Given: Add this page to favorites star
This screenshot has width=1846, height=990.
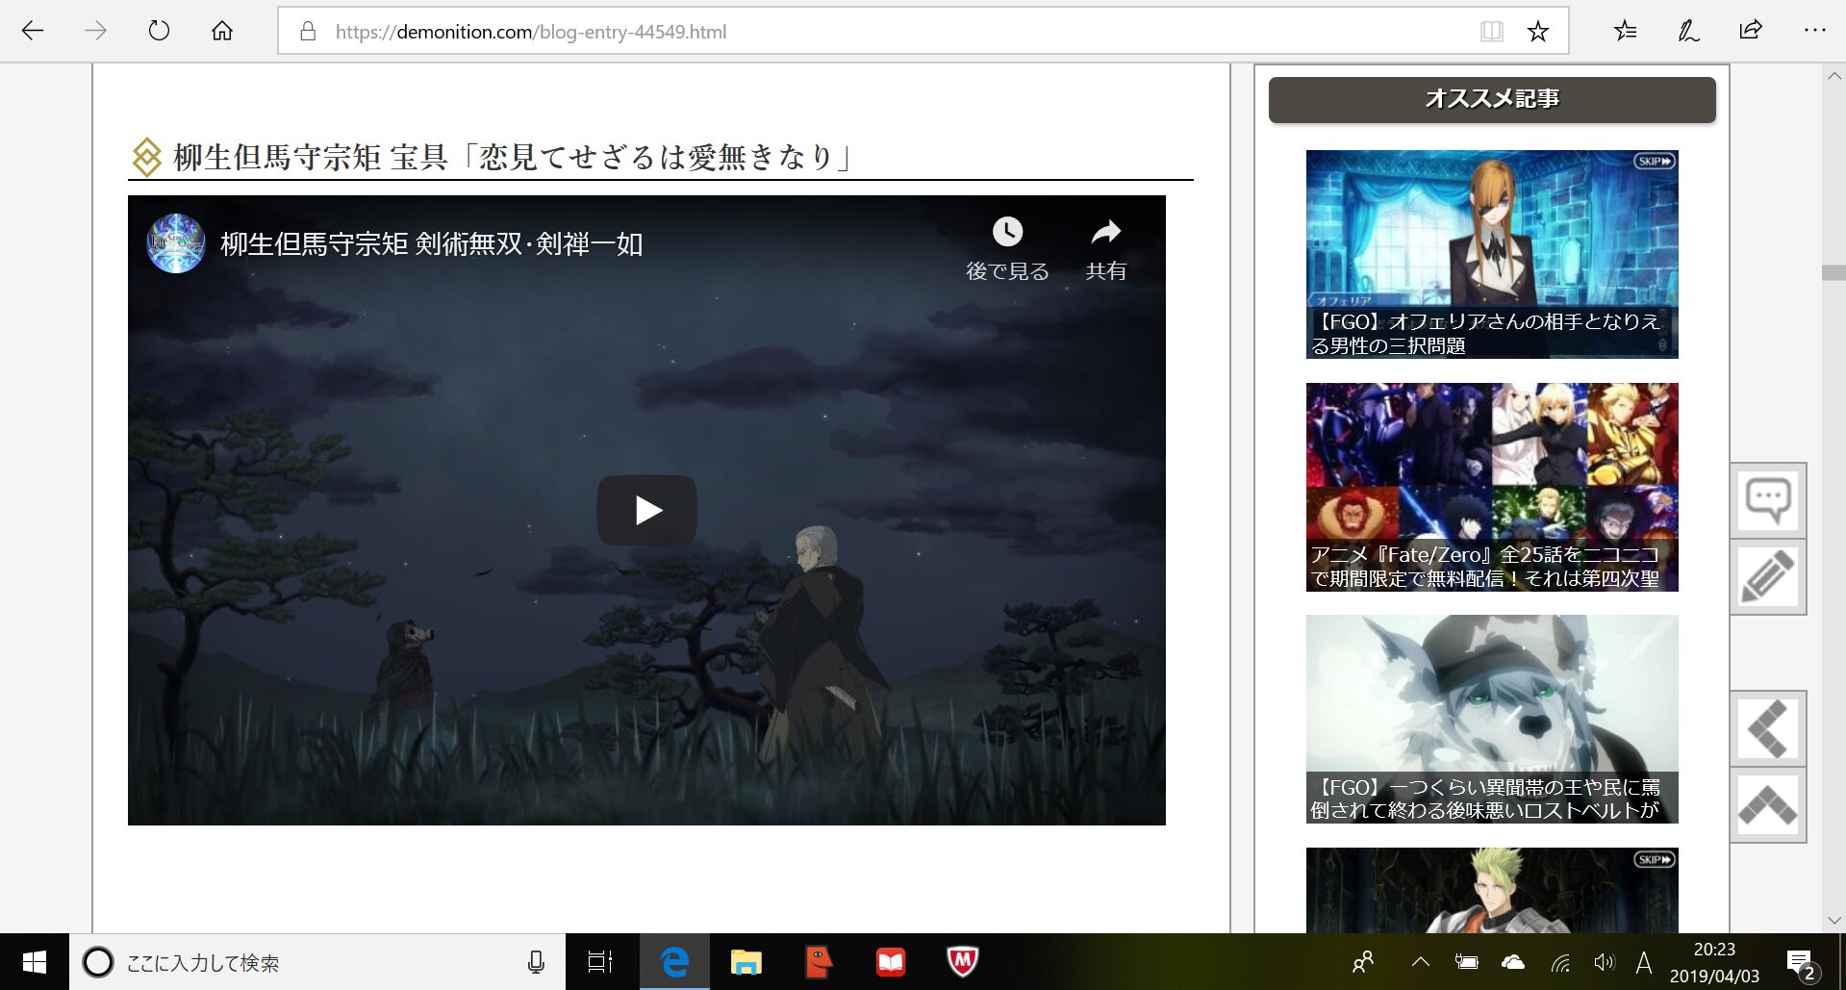Looking at the screenshot, I should coord(1537,32).
